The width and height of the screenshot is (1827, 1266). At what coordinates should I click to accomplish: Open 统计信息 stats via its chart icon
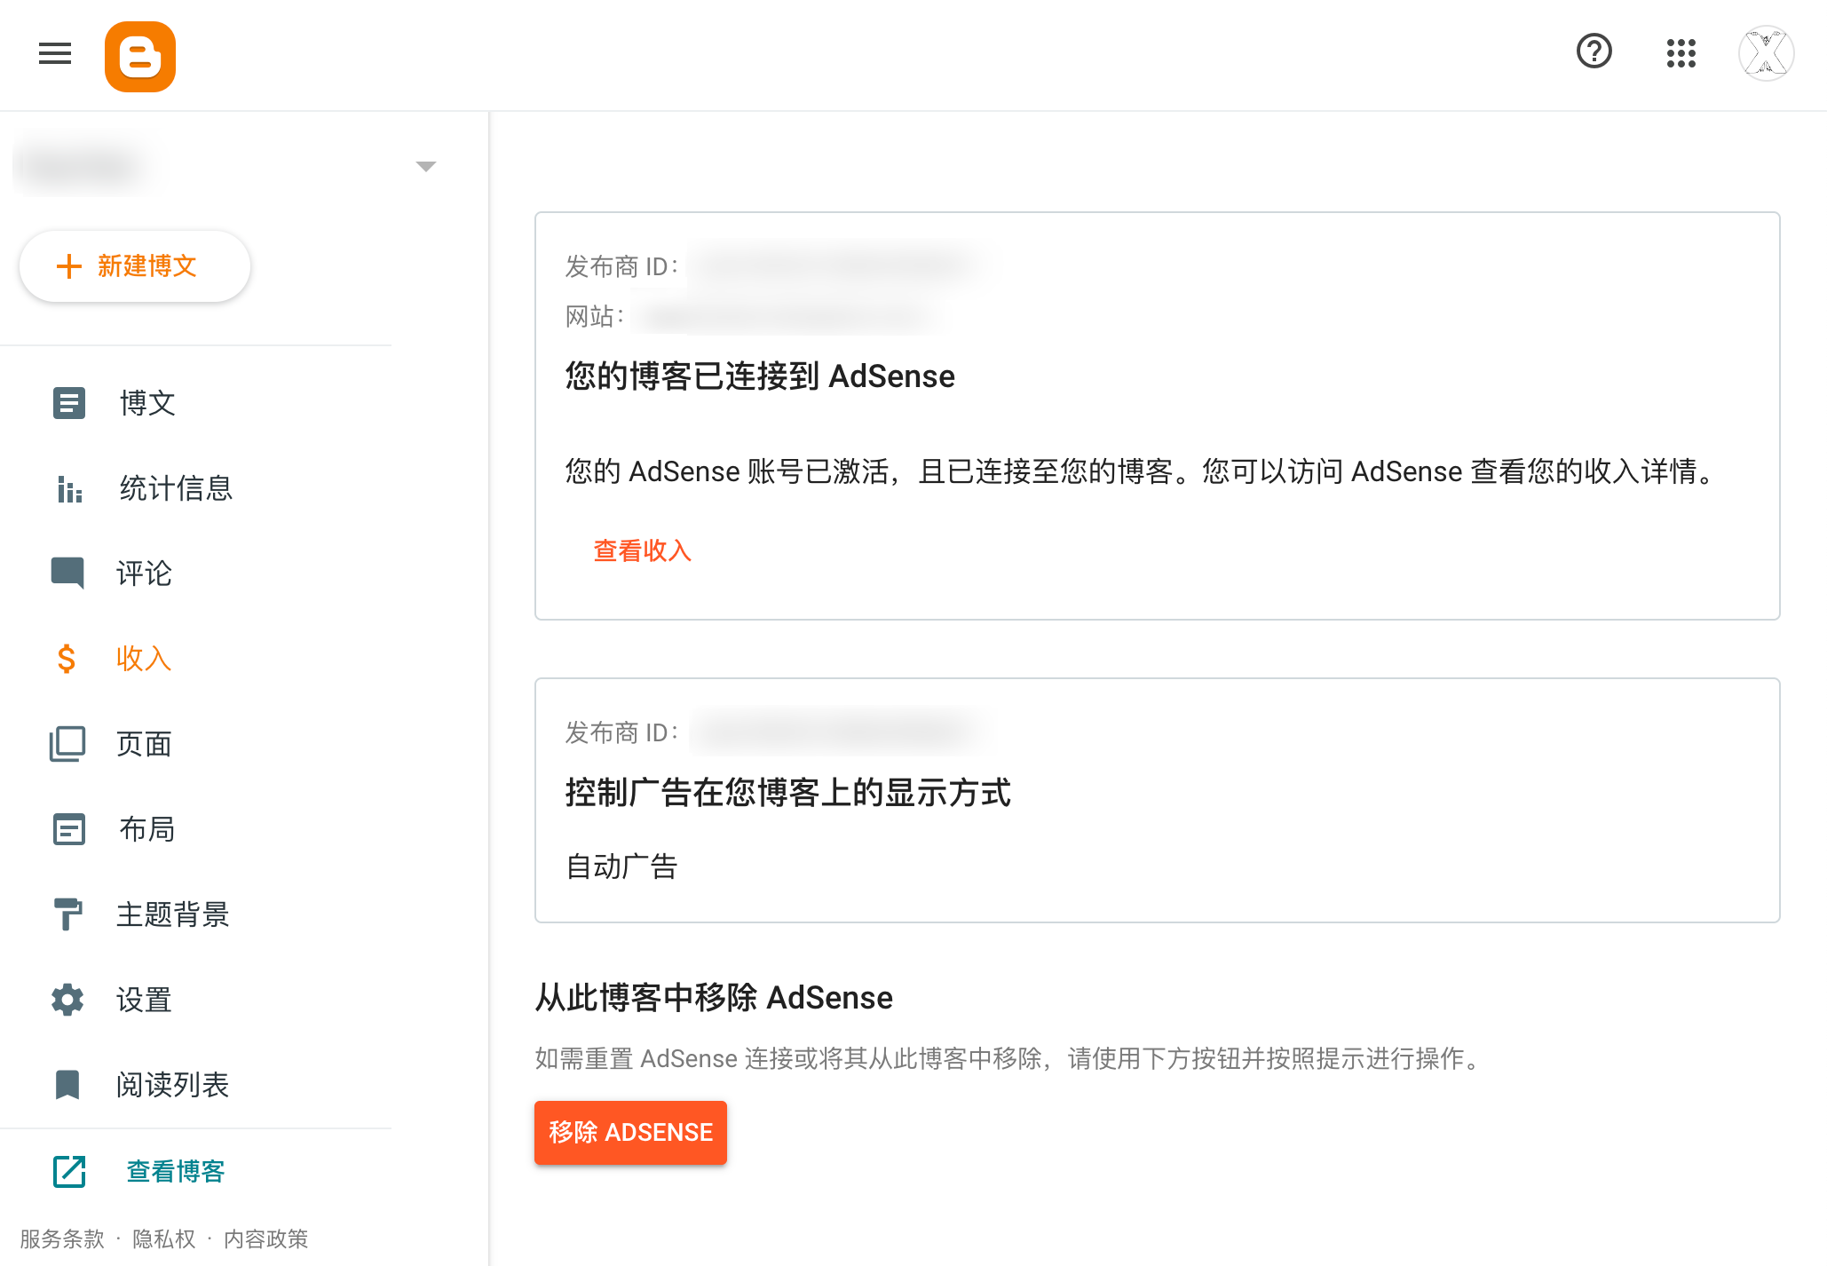point(68,488)
